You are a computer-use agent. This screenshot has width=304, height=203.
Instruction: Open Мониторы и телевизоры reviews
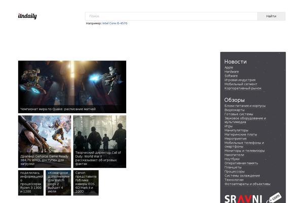point(244,151)
